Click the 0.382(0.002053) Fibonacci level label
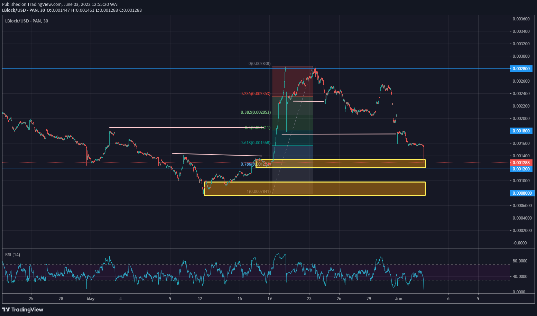 (256, 112)
